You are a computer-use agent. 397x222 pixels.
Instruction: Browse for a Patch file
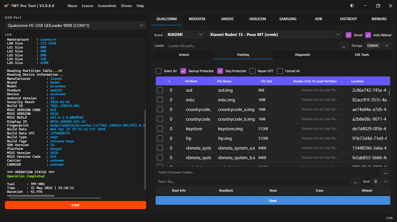click(x=355, y=181)
